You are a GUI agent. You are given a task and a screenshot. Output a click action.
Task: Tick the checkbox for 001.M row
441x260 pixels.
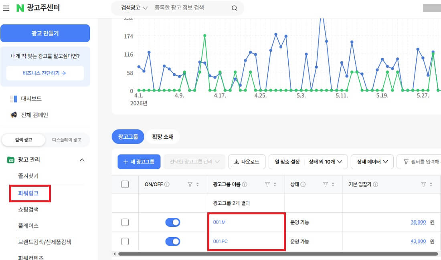tap(125, 222)
